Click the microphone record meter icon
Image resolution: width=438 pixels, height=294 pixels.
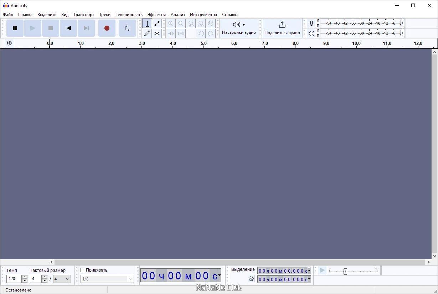311,23
